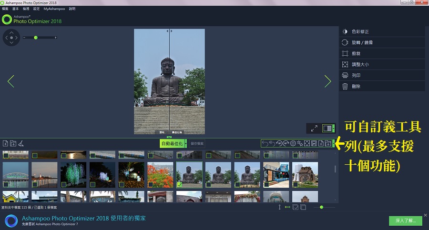
Task: Click the undo all changes double-arrow icon
Action: pos(272,143)
